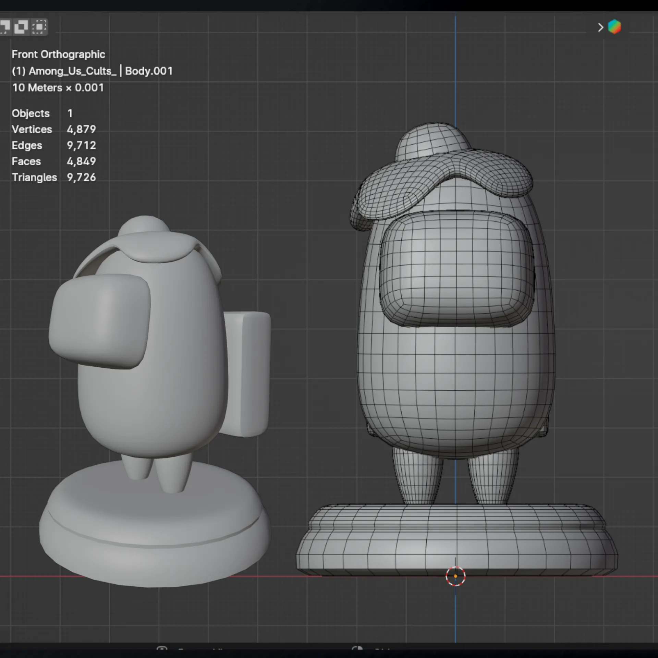Click the 3D cursor at the origin

pos(455,576)
